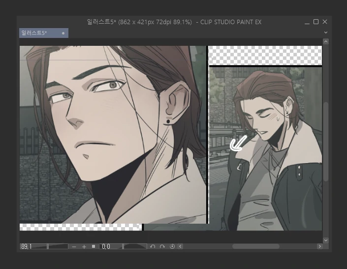Close the CLIP STUDIO PAINT window
Image resolution: width=347 pixels, height=269 pixels.
(x=325, y=22)
